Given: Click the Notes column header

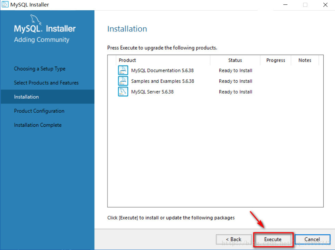Looking at the screenshot, I should coord(305,60).
